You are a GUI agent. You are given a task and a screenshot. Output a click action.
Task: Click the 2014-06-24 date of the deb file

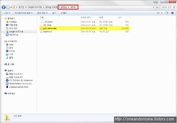(x=88, y=28)
